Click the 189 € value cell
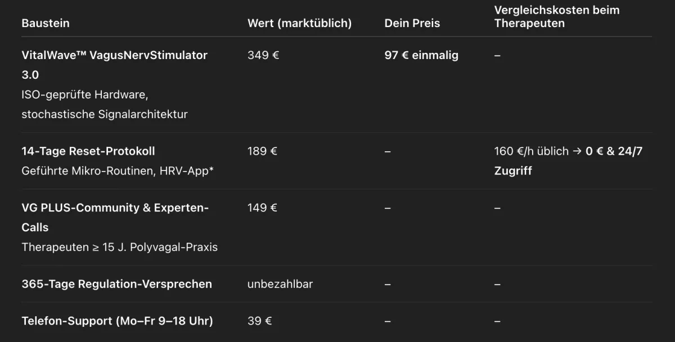Viewport: 675px width, 342px height. click(262, 151)
